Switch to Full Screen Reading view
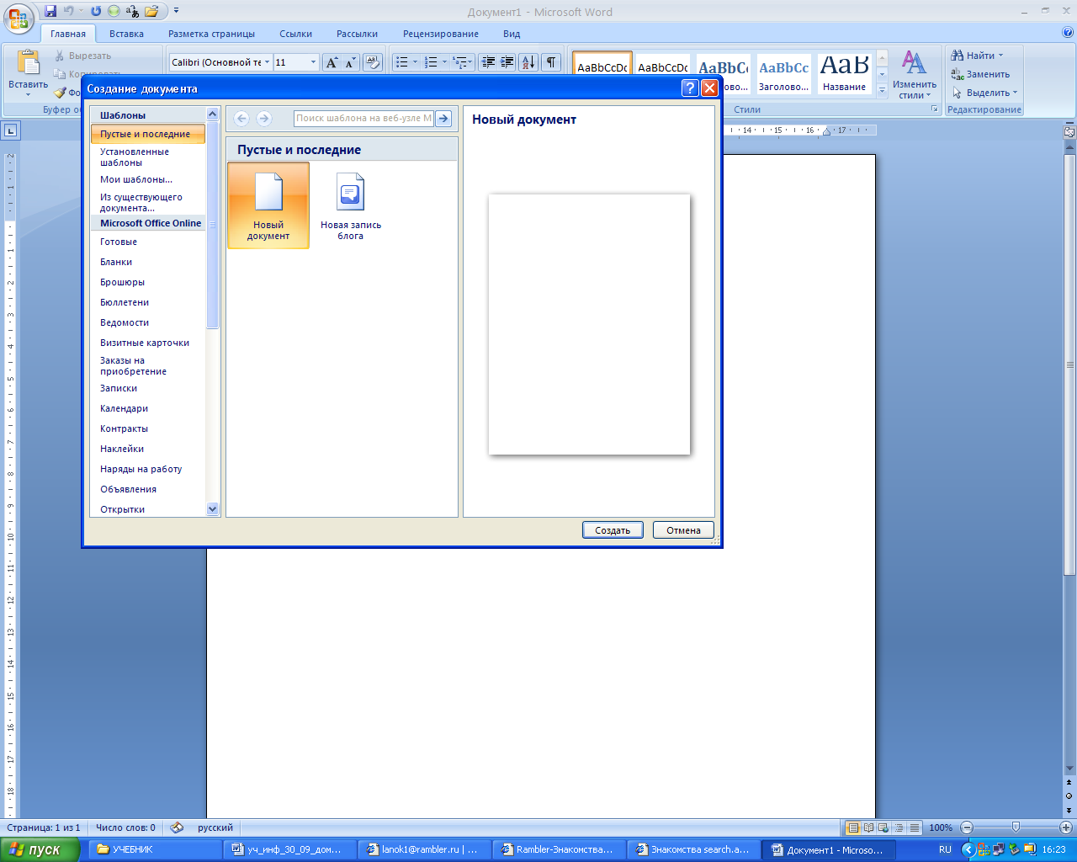 (868, 827)
